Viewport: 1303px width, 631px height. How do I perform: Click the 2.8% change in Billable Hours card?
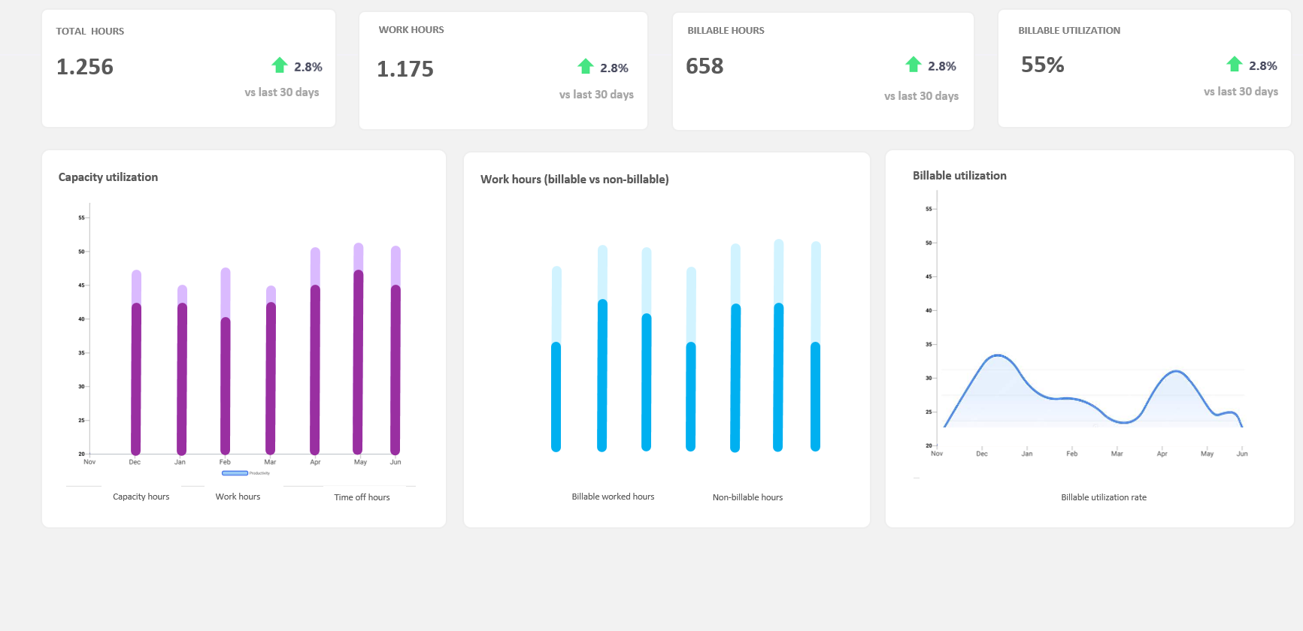(x=942, y=66)
